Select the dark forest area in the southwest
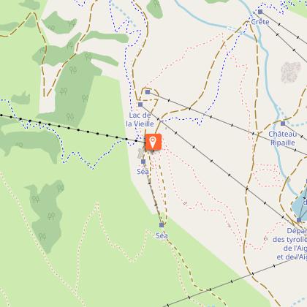 46,216
